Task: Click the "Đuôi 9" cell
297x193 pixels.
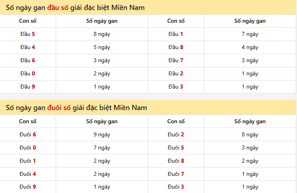Action: coord(28,187)
